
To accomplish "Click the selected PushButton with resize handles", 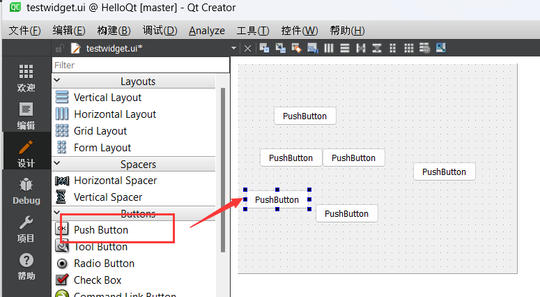I will pyautogui.click(x=277, y=200).
